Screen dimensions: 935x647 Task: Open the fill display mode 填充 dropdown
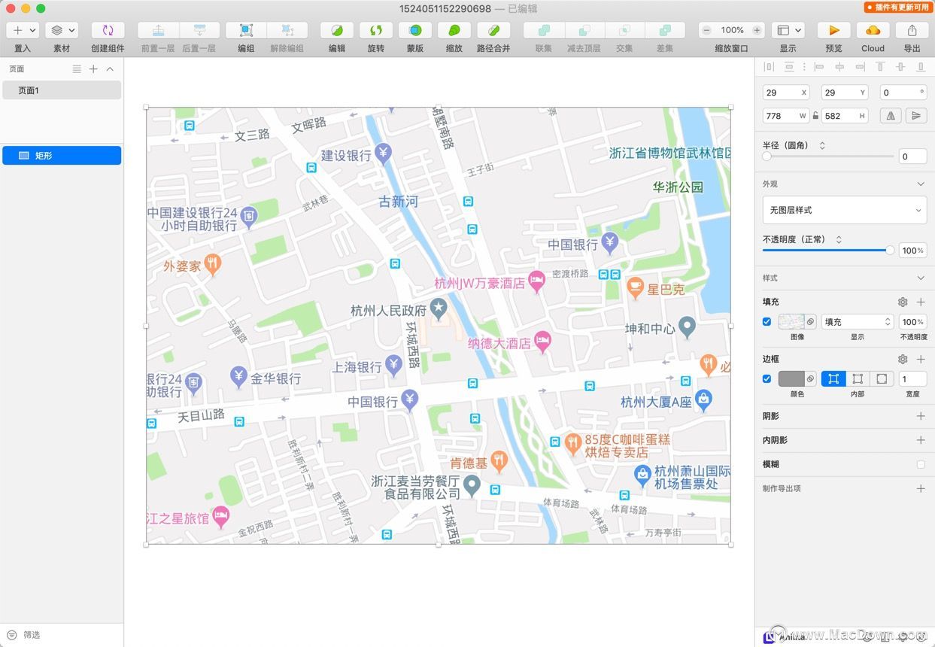857,322
